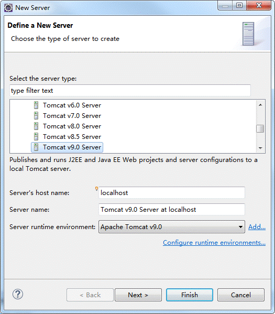Click the Eclipse icon in title bar
This screenshot has height=314, width=275.
coord(8,8)
